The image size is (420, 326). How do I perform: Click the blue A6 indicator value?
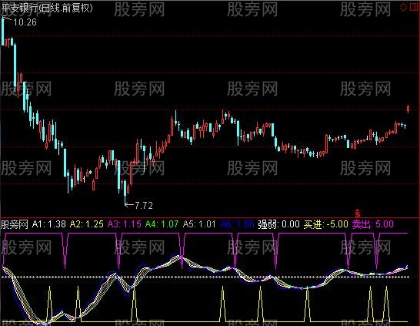click(x=237, y=224)
